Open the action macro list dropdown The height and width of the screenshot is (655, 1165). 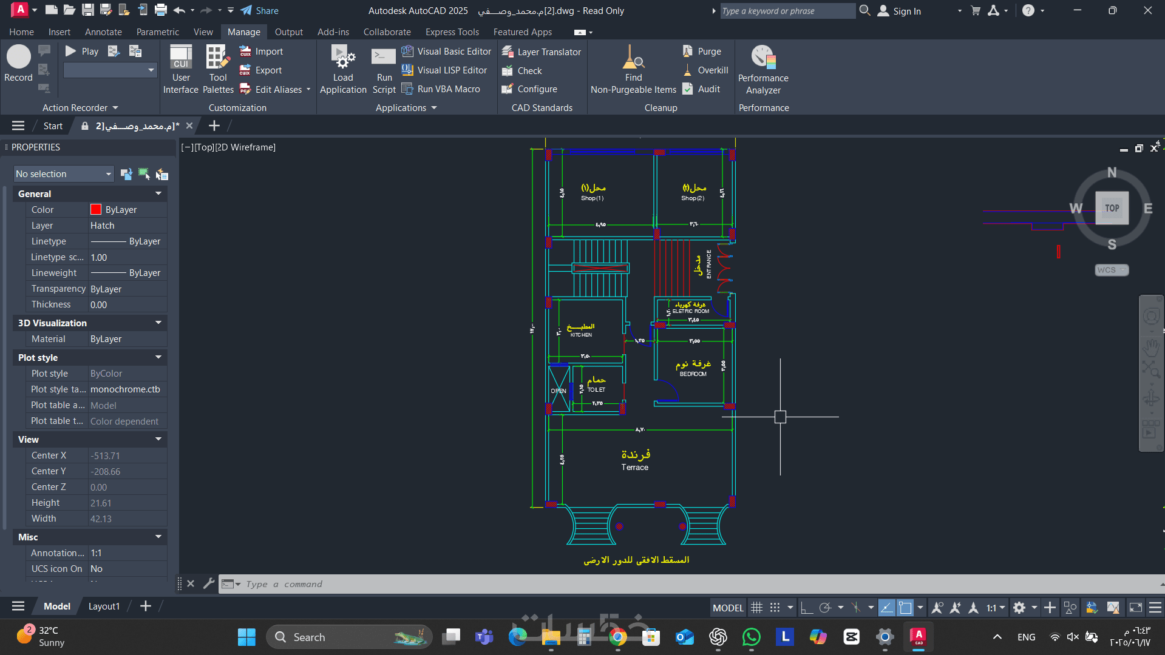click(110, 70)
